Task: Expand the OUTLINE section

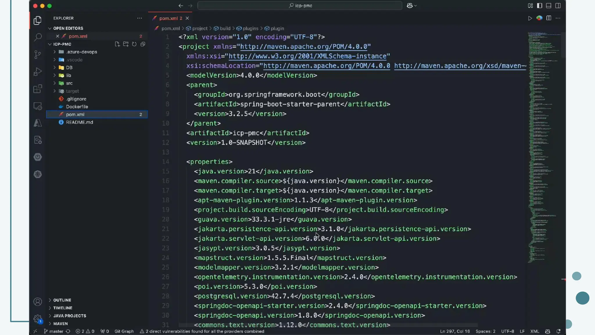Action: point(62,300)
